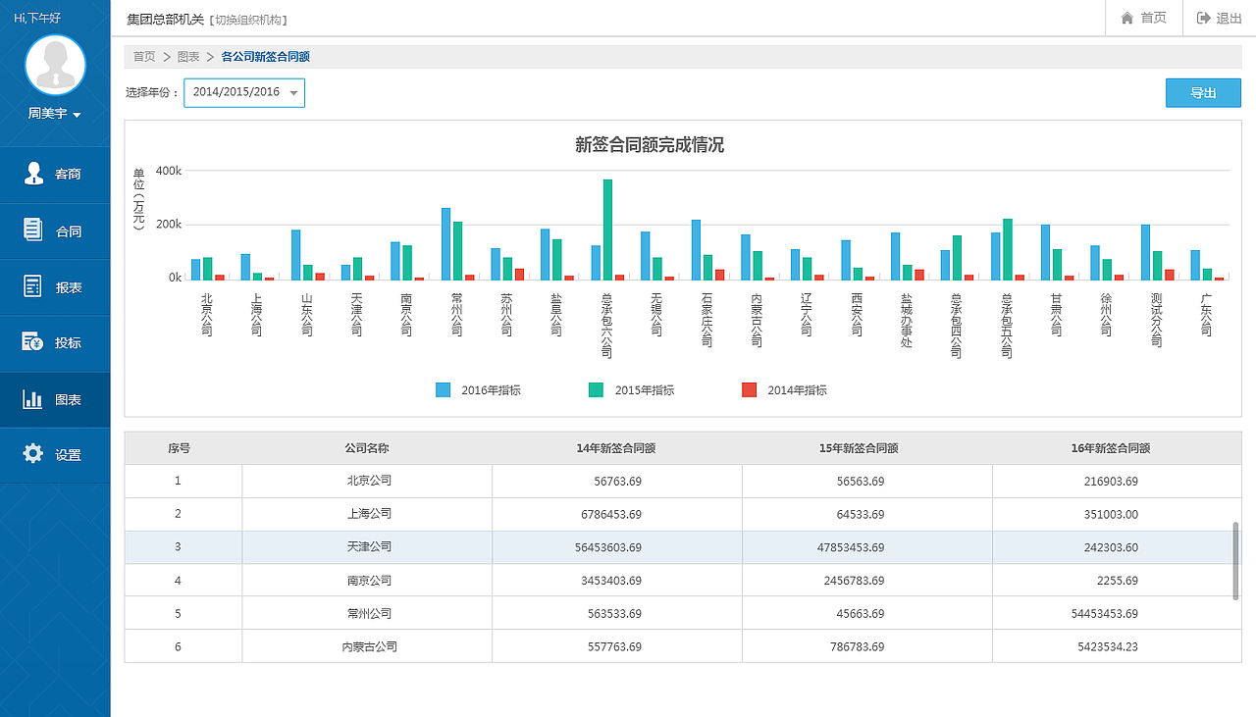This screenshot has width=1256, height=717.
Task: Click 图表 in the breadcrumb
Action: point(188,57)
